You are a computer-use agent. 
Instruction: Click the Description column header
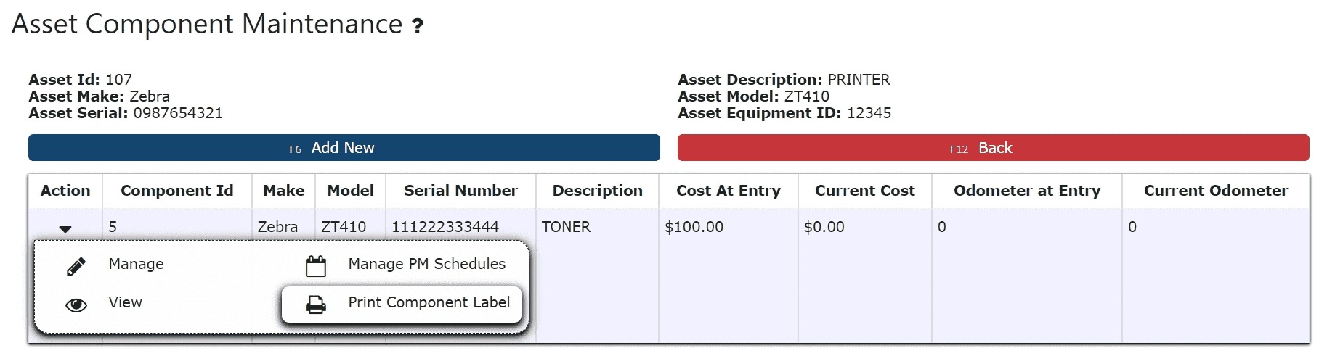coord(598,191)
